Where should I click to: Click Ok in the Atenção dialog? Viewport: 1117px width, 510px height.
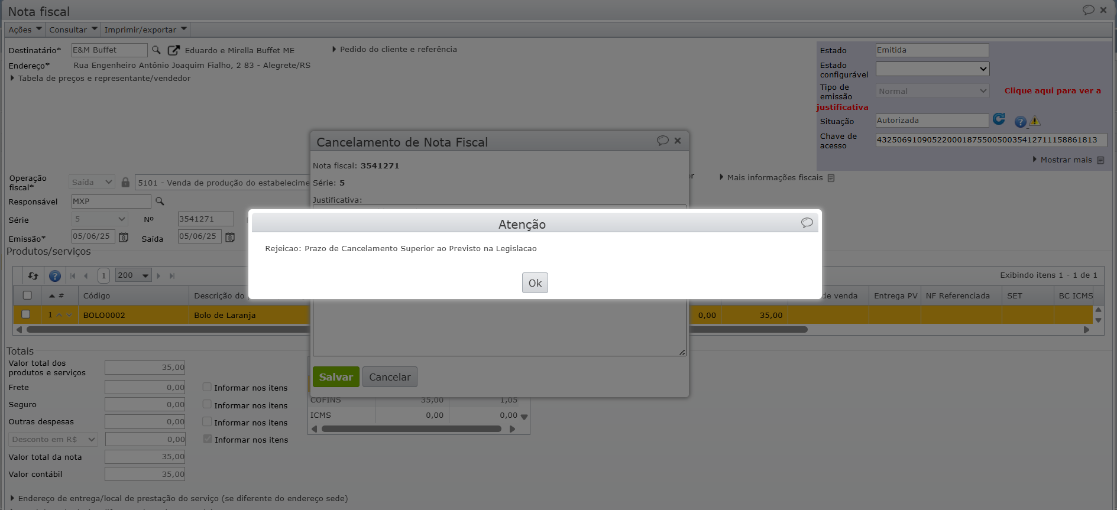[x=535, y=283]
